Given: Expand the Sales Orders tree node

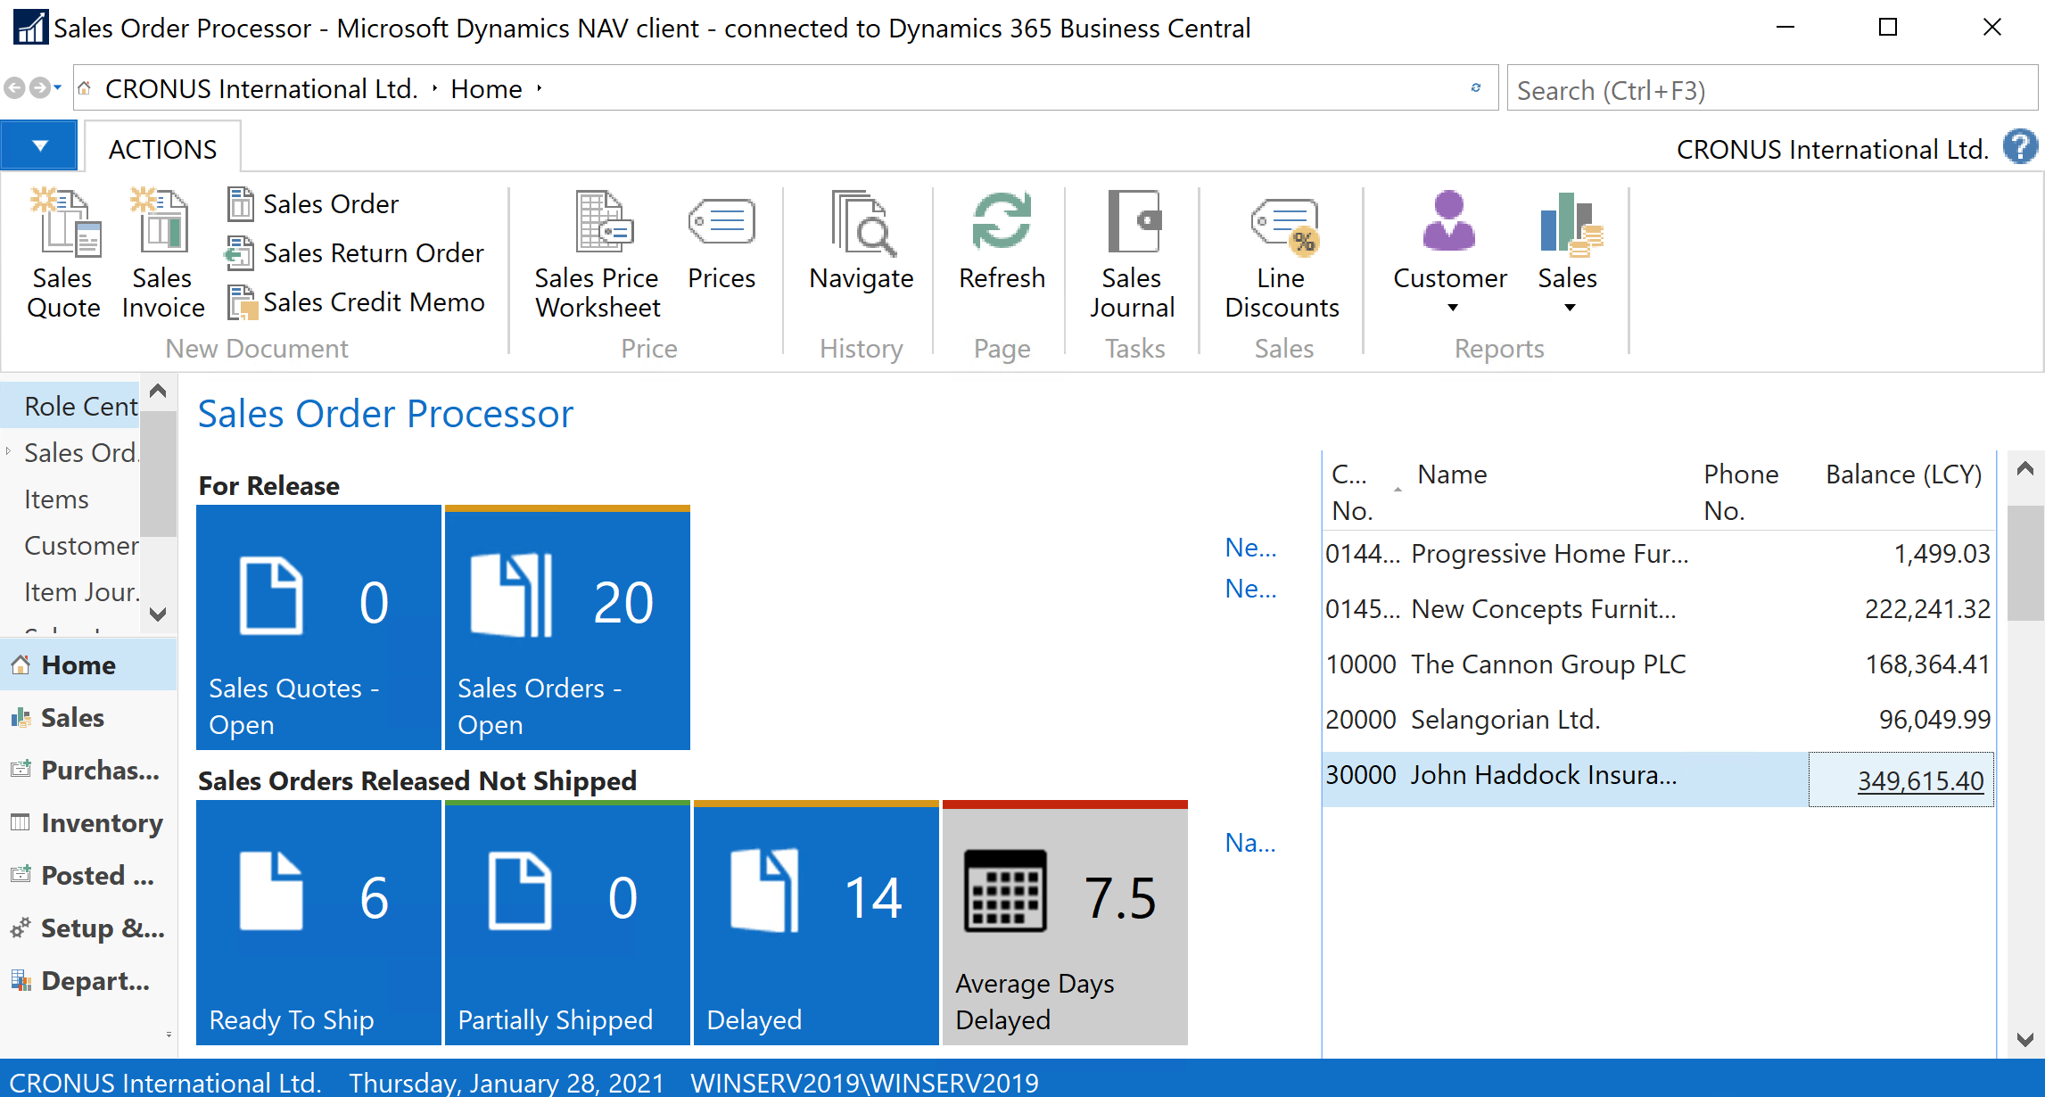Looking at the screenshot, I should tap(8, 452).
